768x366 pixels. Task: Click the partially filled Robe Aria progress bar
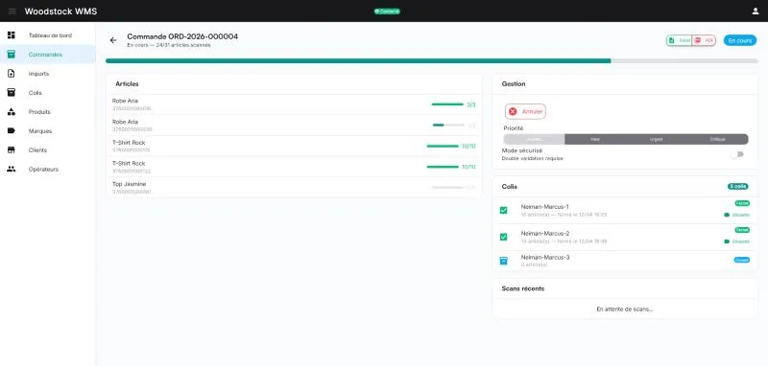click(448, 126)
